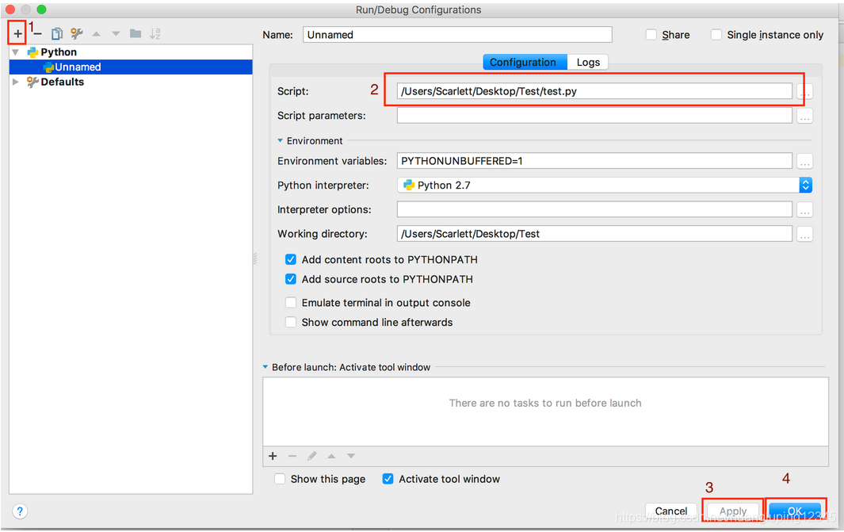Collapse the Before launch section
This screenshot has width=844, height=532.
pos(265,367)
